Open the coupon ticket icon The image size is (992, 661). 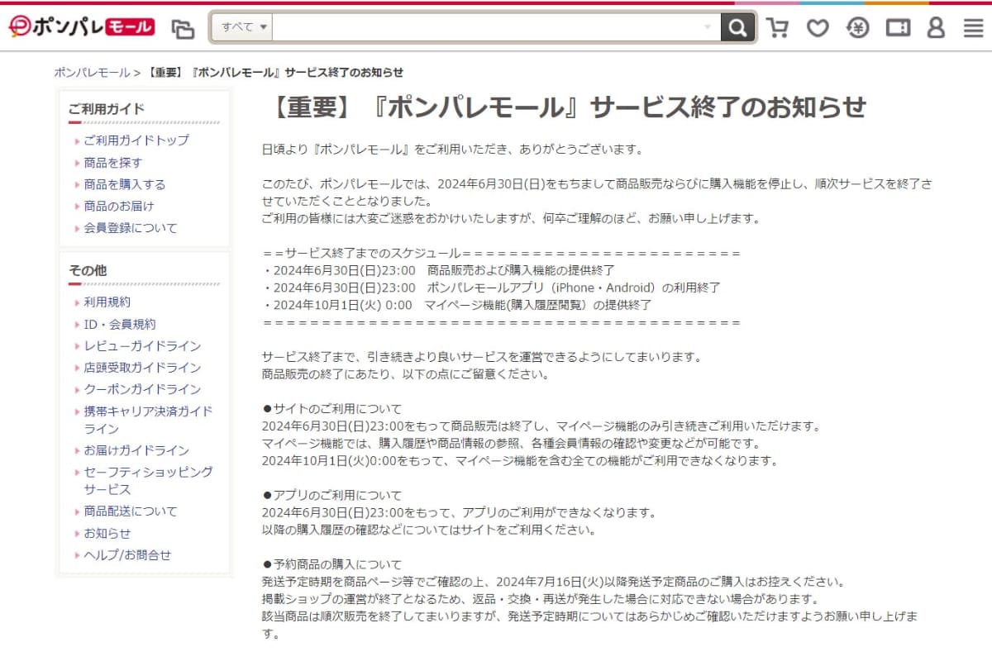(x=898, y=28)
